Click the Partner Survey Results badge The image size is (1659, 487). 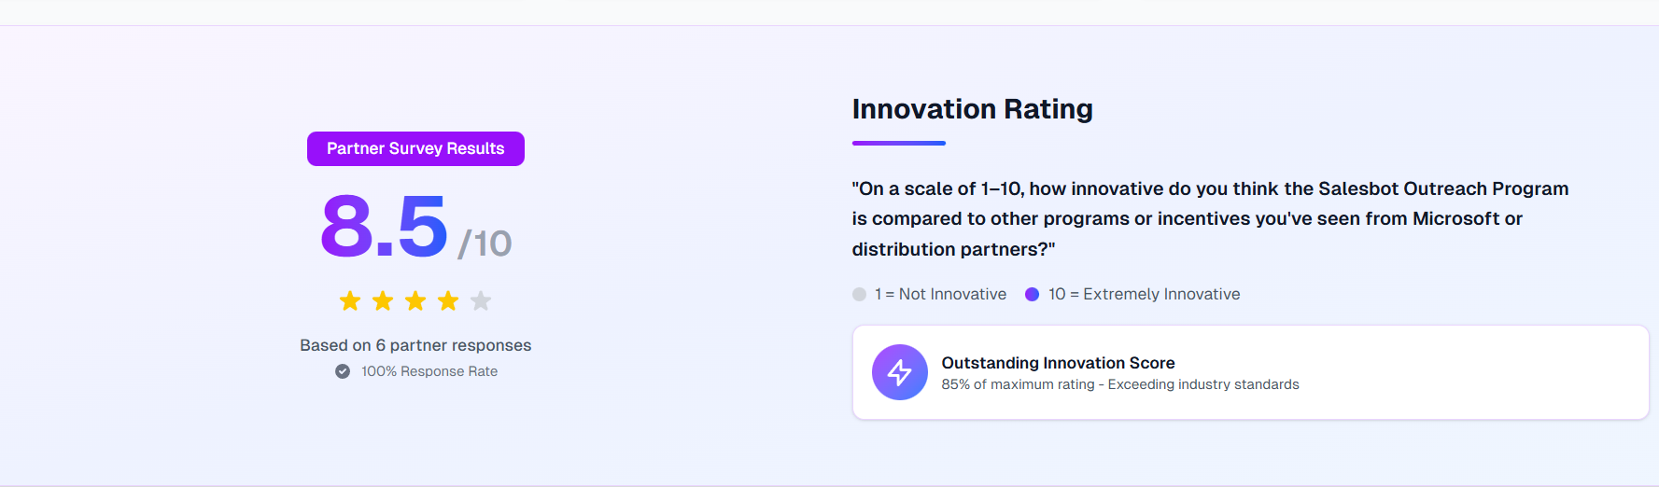[x=415, y=148]
